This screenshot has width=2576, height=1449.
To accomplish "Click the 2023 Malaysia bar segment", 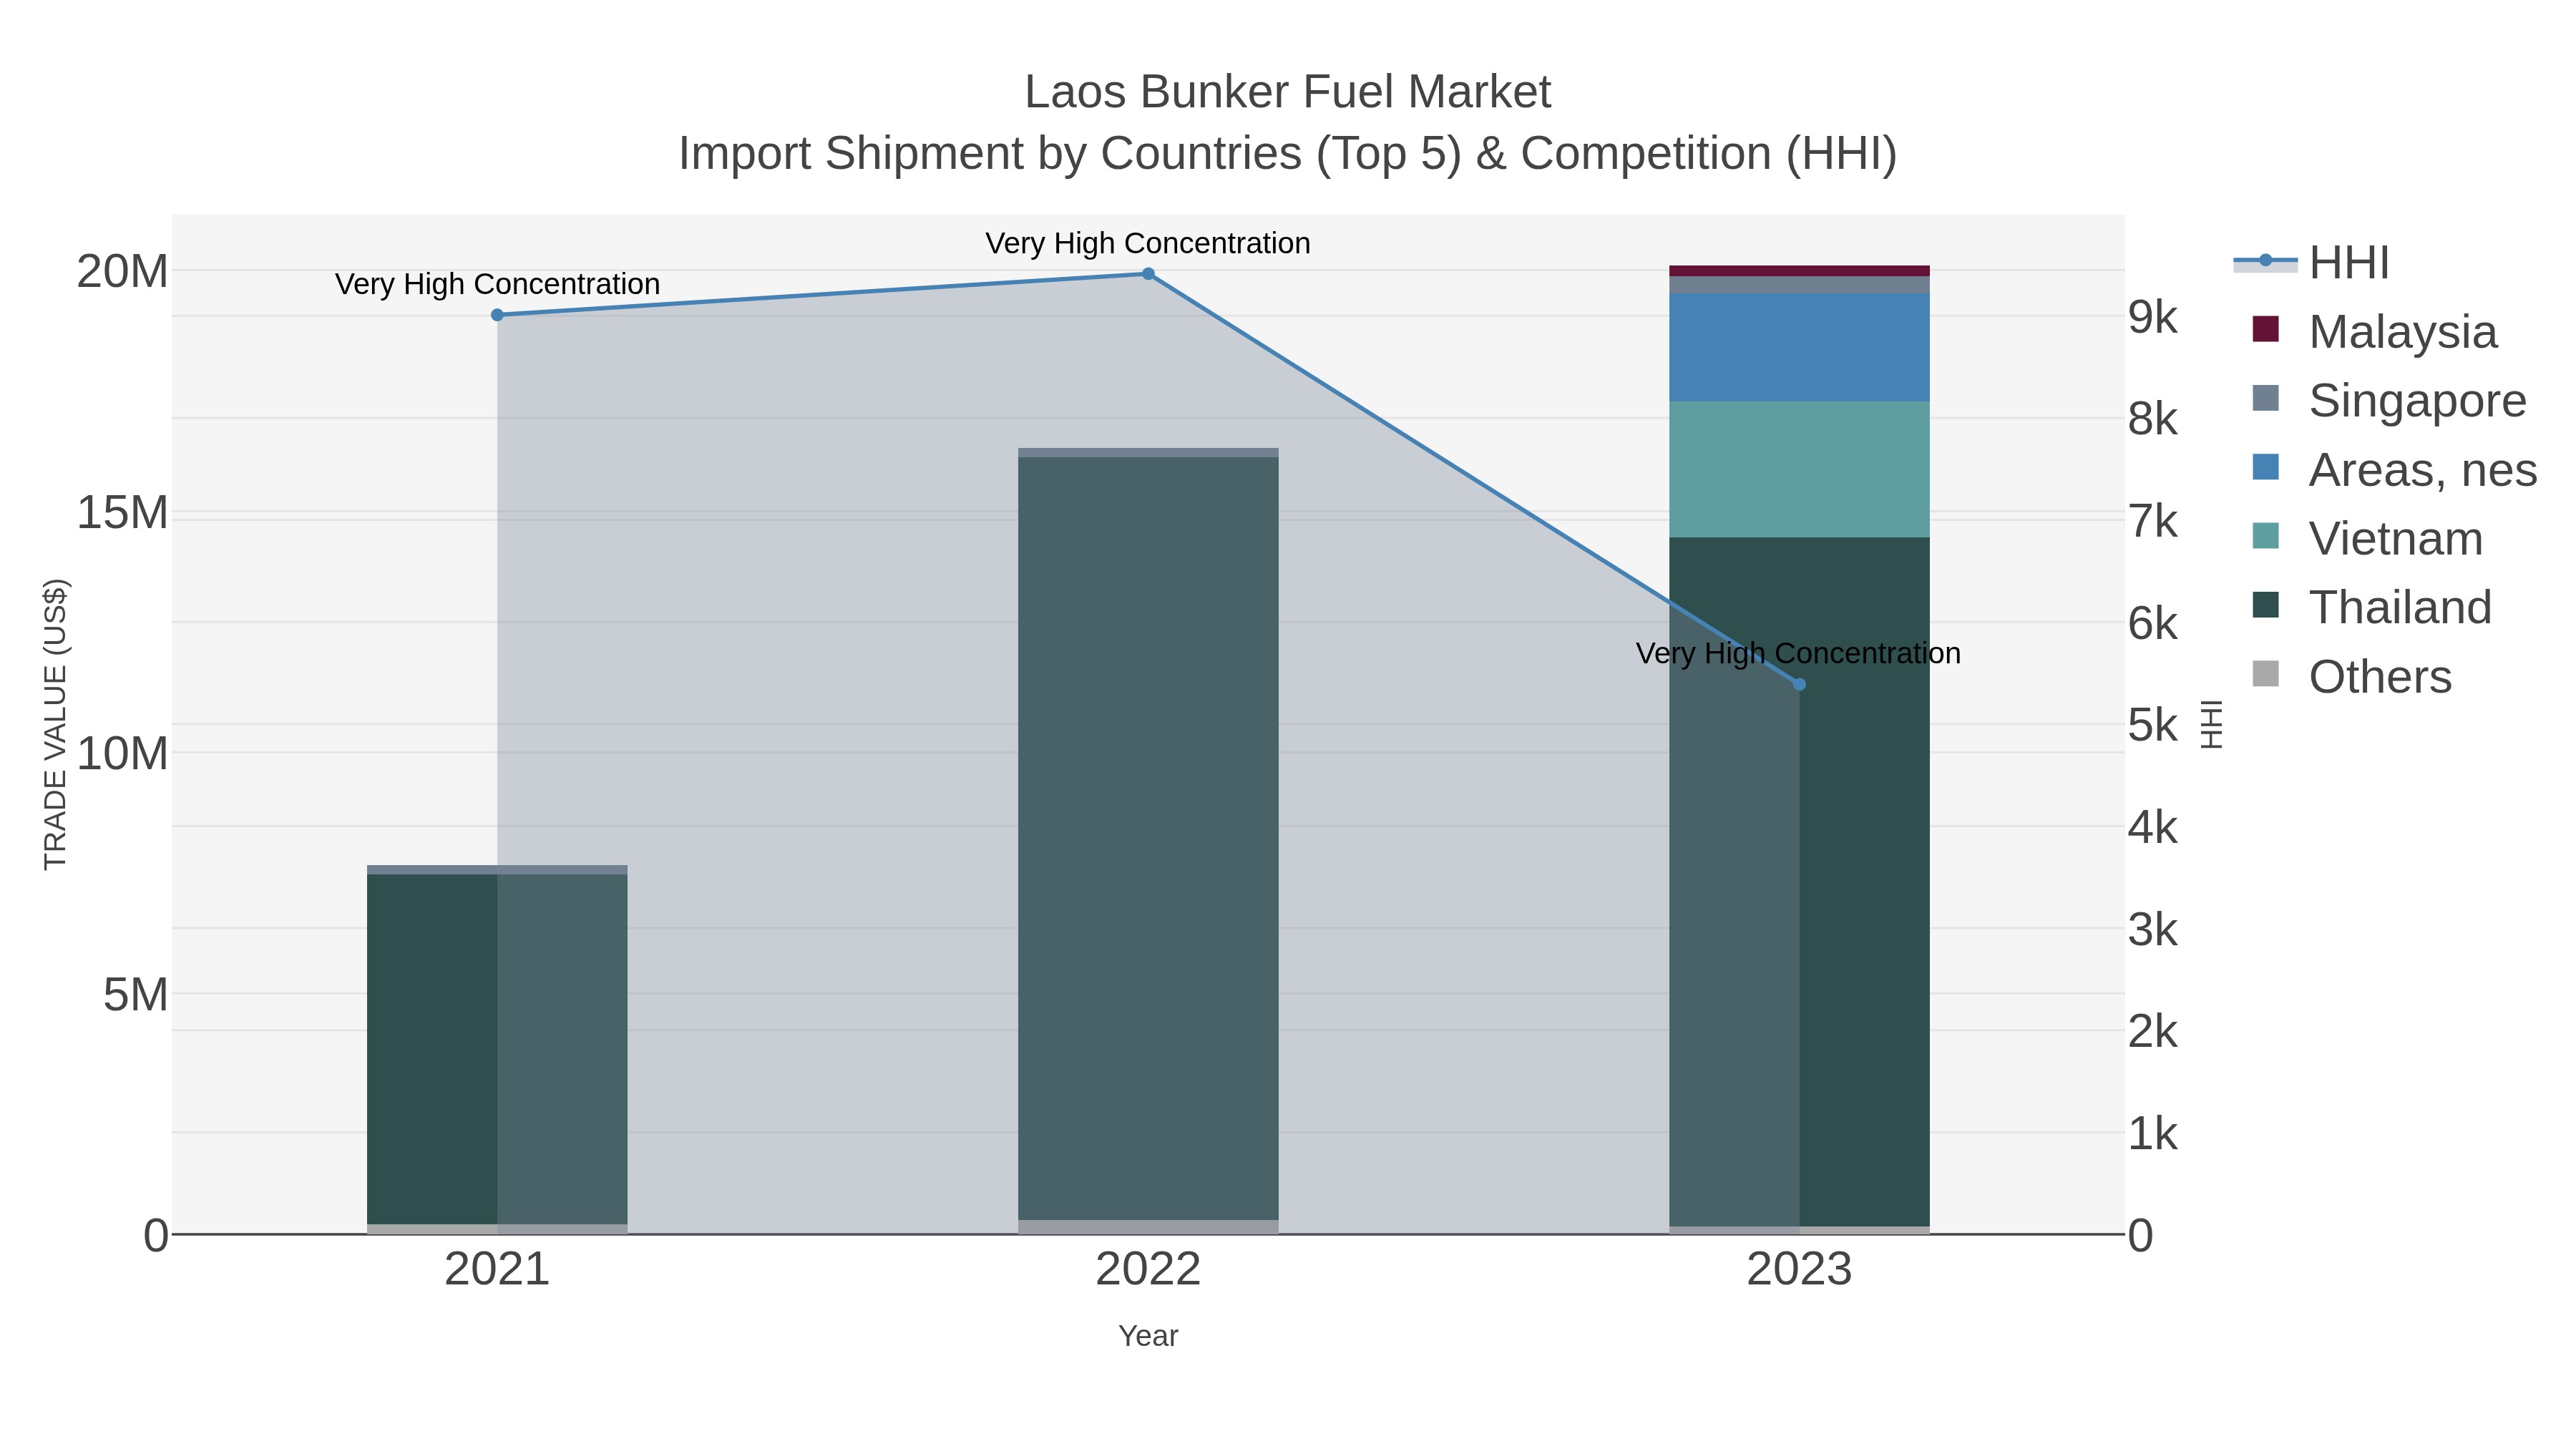I will coord(1799,271).
